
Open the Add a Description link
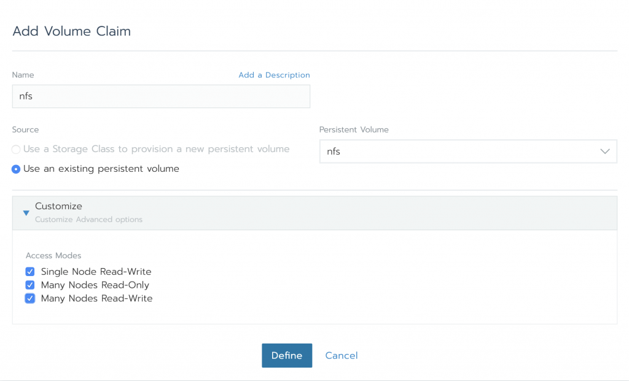pyautogui.click(x=274, y=75)
